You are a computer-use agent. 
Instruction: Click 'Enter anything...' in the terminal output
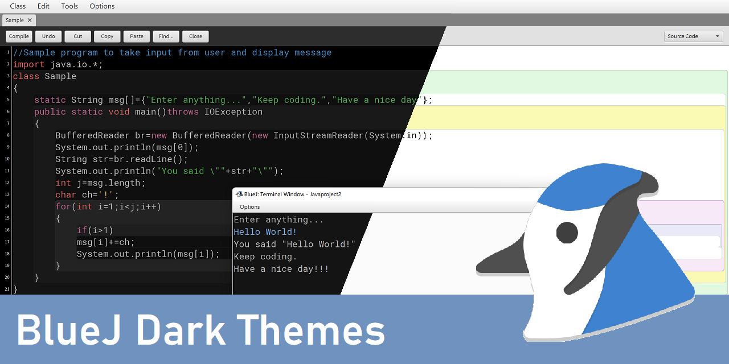(x=279, y=220)
